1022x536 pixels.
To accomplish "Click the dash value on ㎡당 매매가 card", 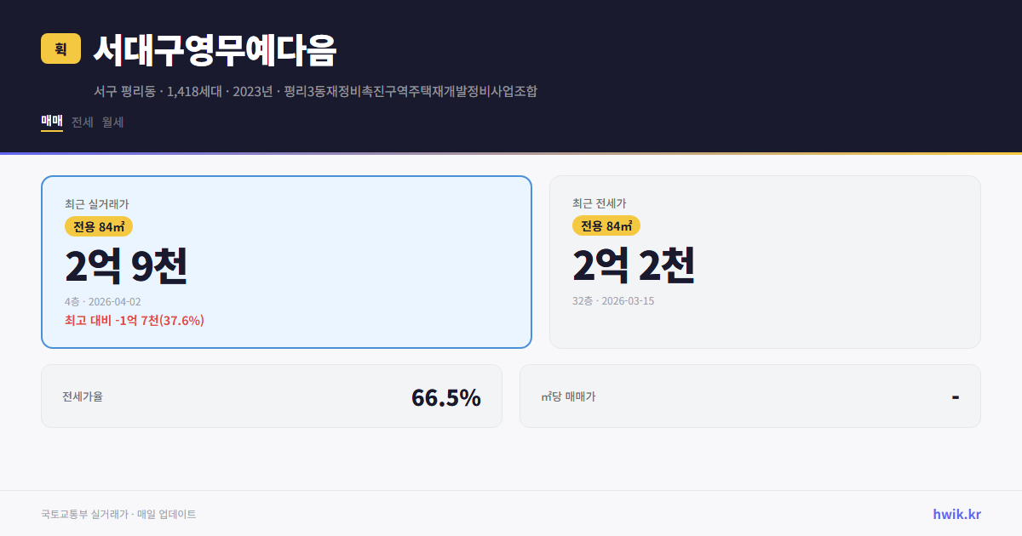I will point(954,396).
